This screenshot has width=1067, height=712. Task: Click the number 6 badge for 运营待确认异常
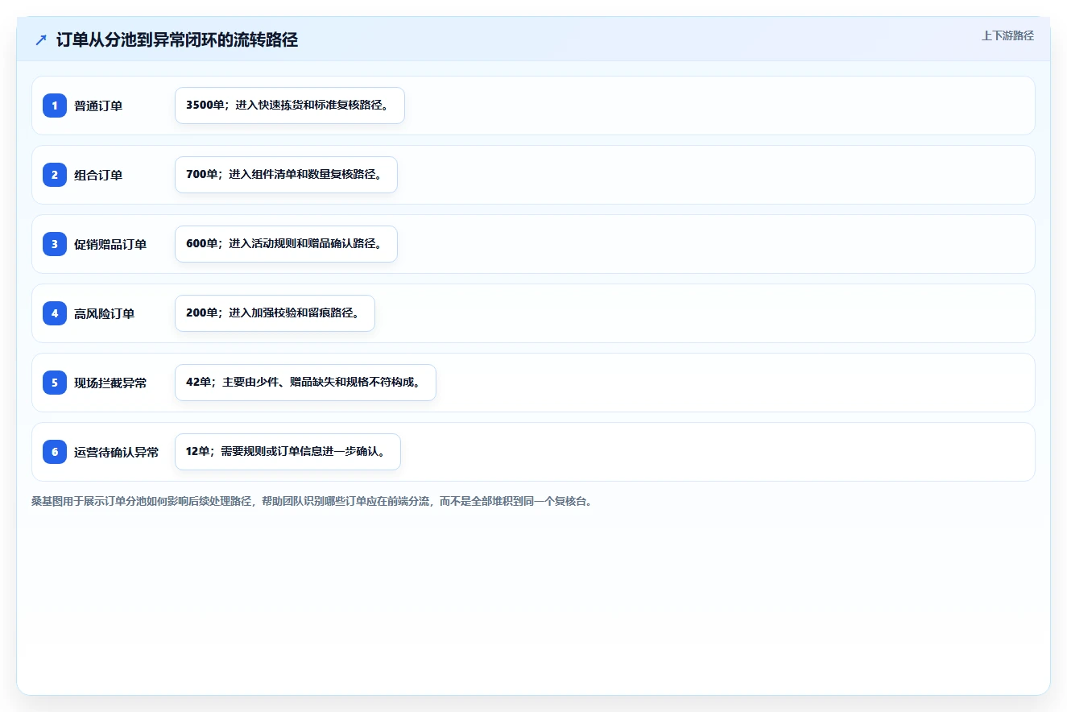[55, 452]
